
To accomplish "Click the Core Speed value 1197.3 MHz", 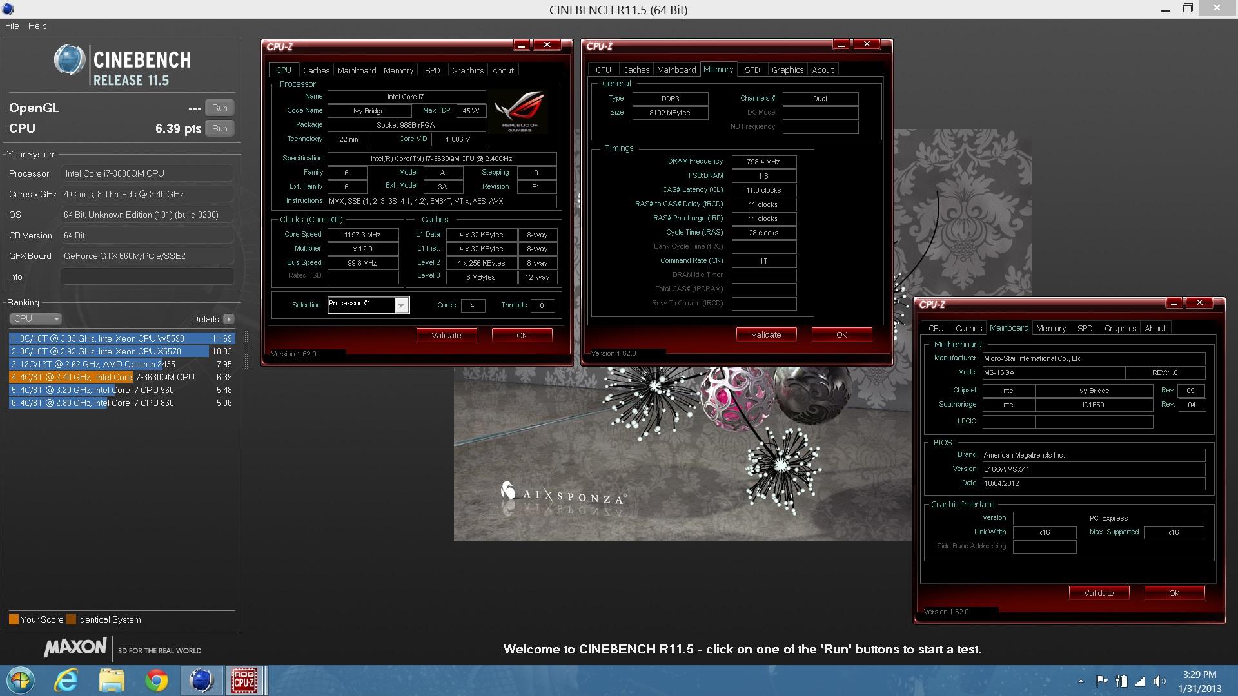I will (363, 235).
